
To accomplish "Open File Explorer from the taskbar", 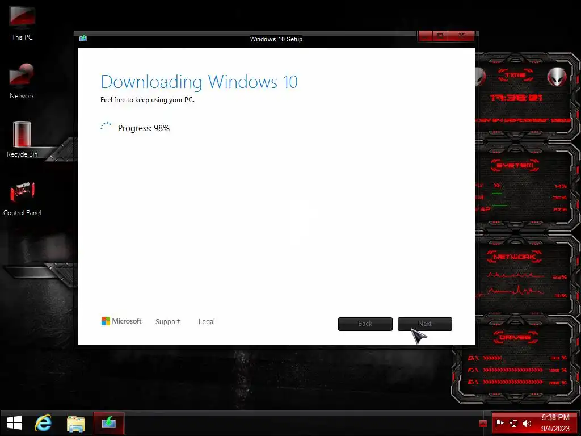I will [76, 424].
